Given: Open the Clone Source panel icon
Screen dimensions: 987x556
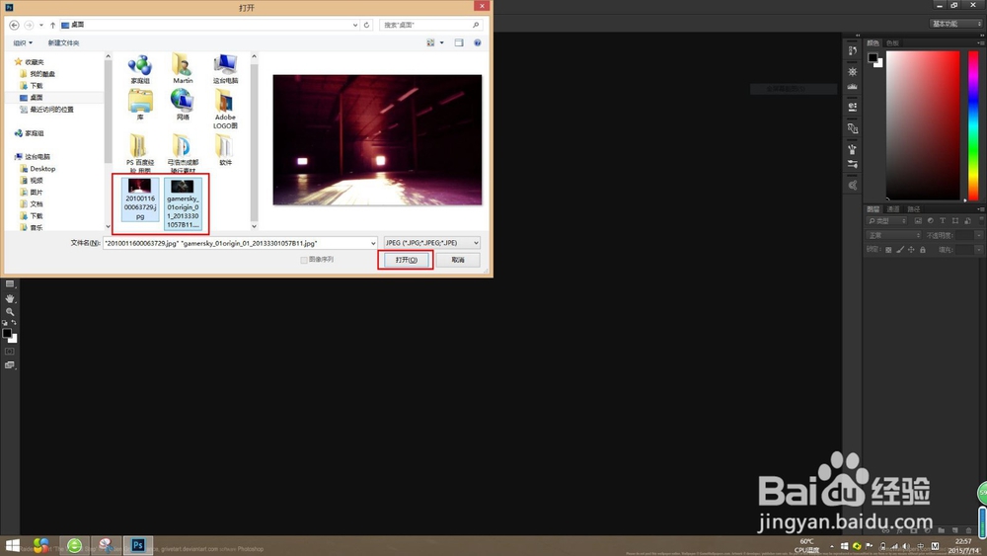Looking at the screenshot, I should [x=853, y=127].
